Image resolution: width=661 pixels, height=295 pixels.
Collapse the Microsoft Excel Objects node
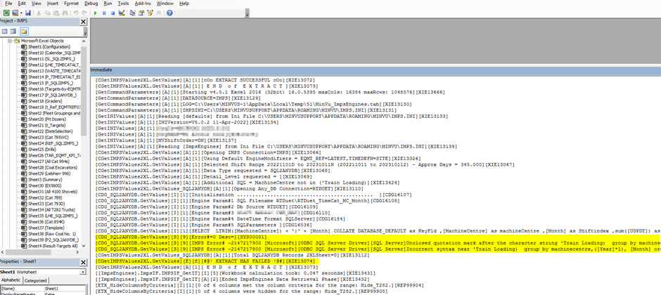[10, 41]
